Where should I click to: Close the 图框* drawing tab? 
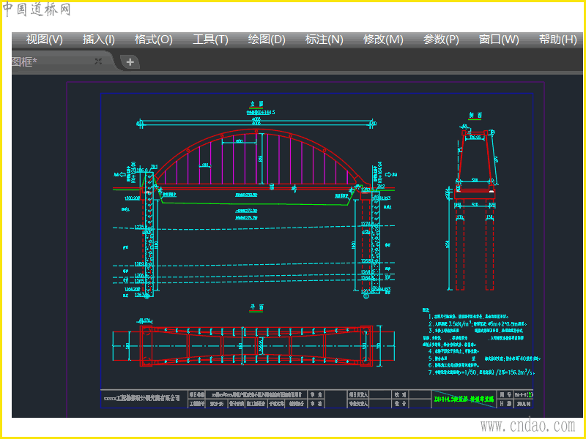click(98, 61)
